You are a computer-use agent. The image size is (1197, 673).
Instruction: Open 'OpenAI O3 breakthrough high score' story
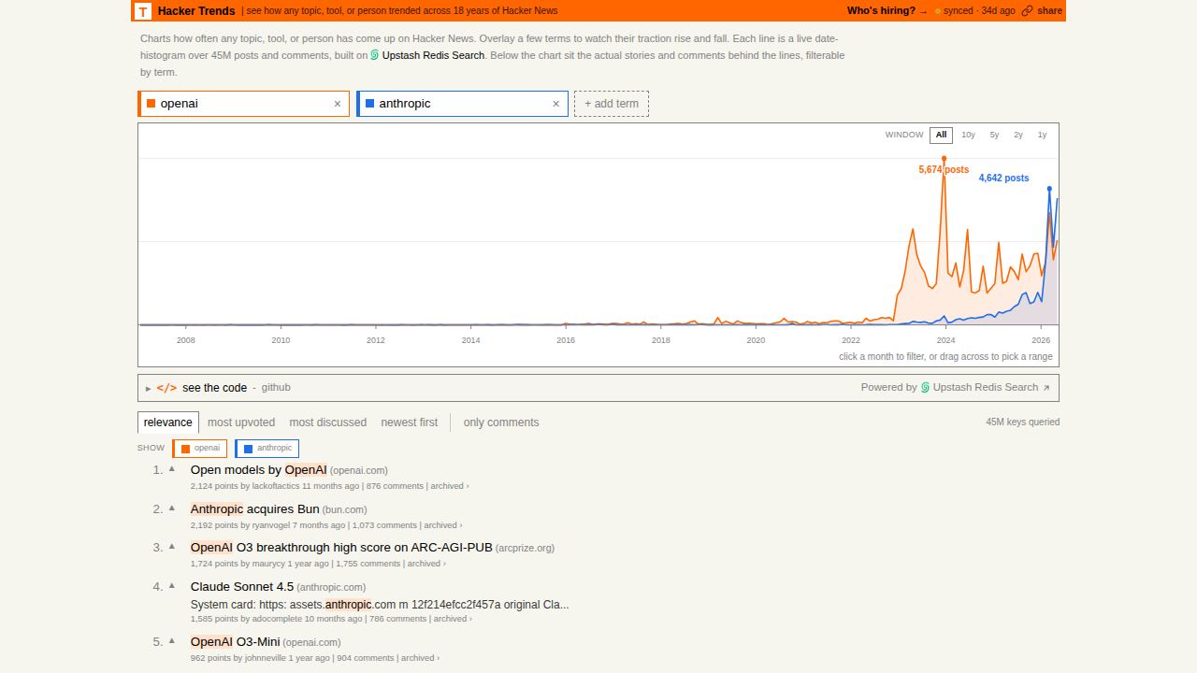[341, 548]
